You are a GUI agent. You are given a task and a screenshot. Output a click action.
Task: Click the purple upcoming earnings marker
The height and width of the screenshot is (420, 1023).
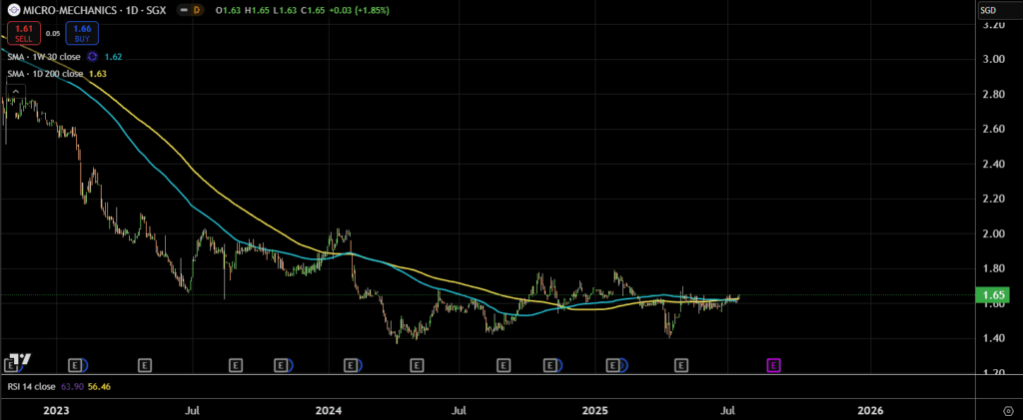[x=773, y=366]
